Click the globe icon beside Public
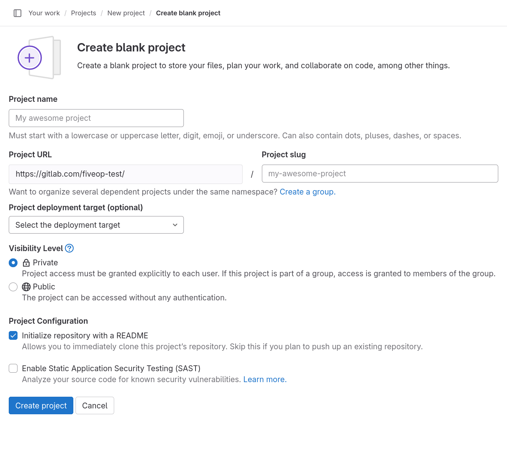Viewport: 507px width, 469px height. [26, 287]
